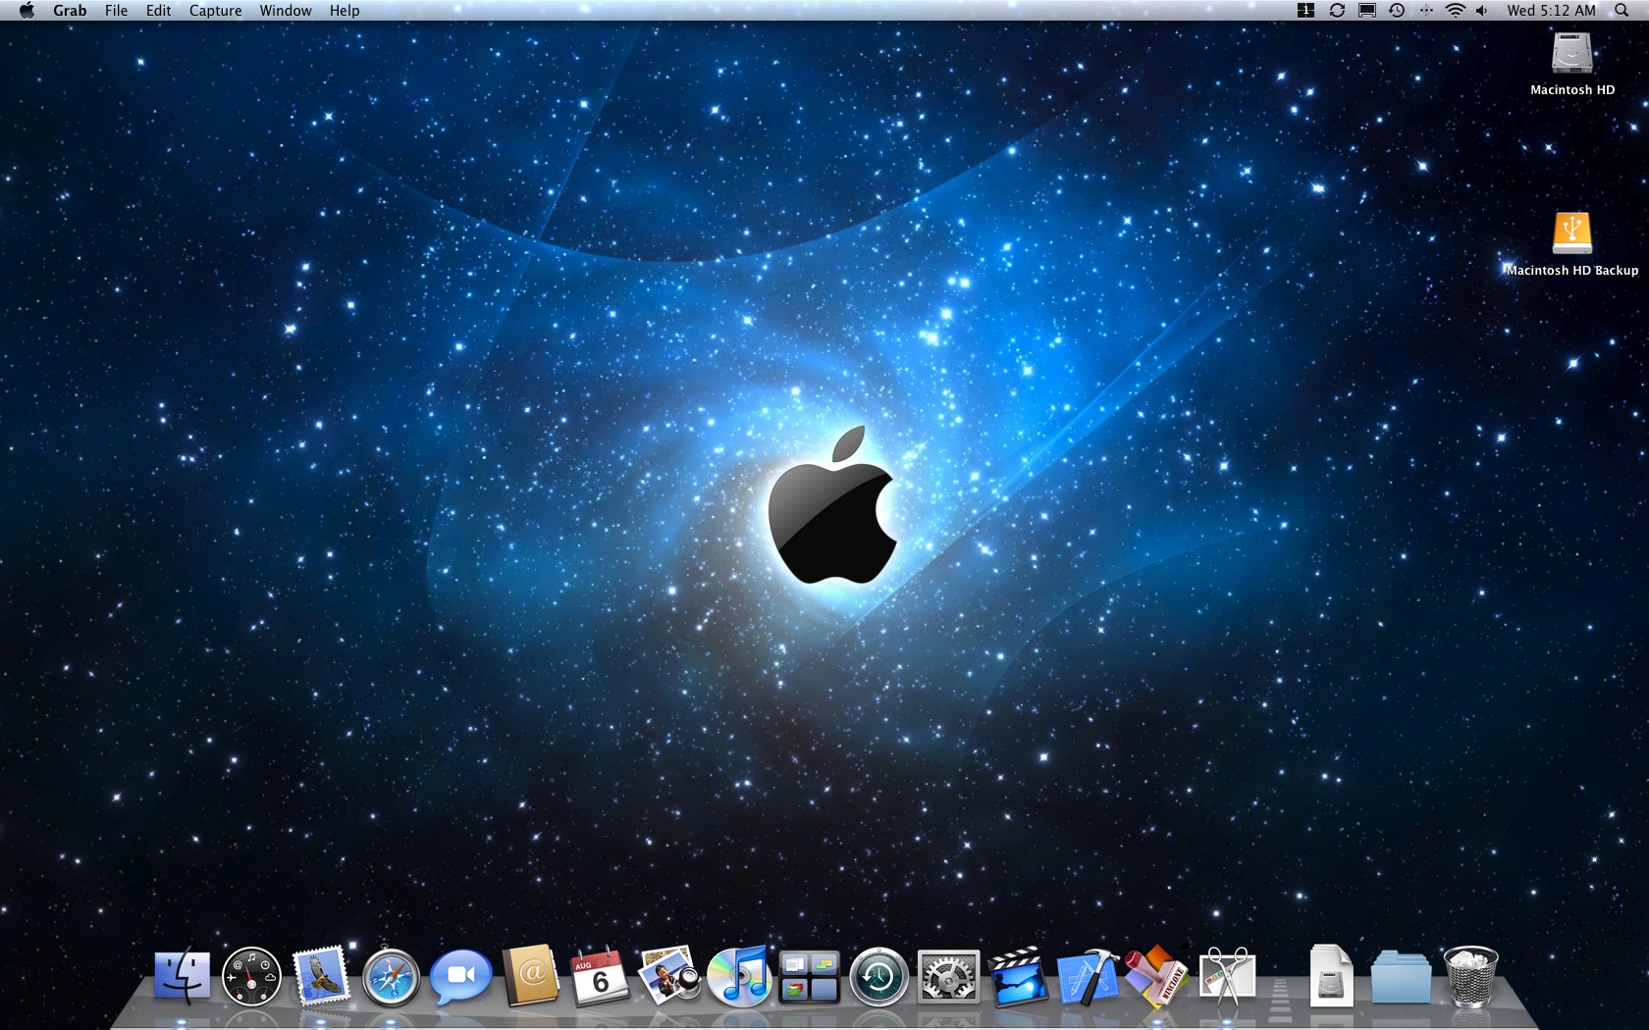Viewport: 1649px width, 1030px height.
Task: Open the Dashboard gauge icon
Action: pyautogui.click(x=251, y=977)
